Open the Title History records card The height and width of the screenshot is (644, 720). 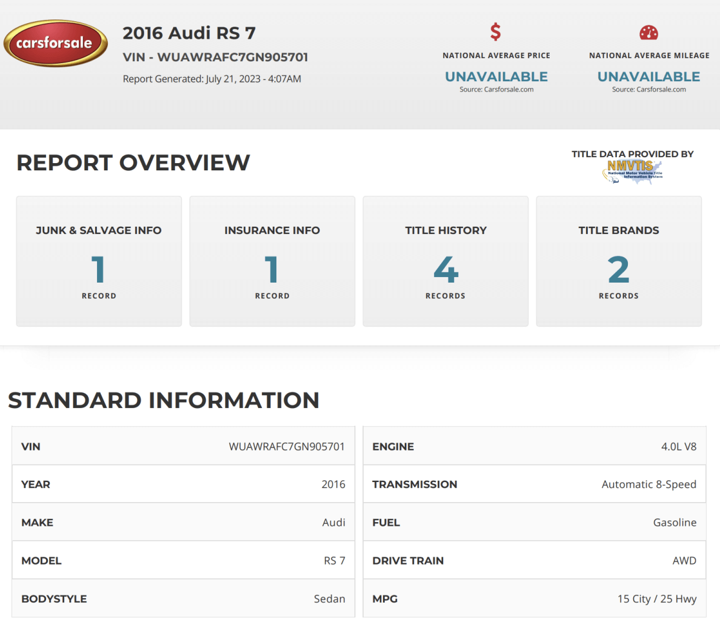click(x=445, y=261)
